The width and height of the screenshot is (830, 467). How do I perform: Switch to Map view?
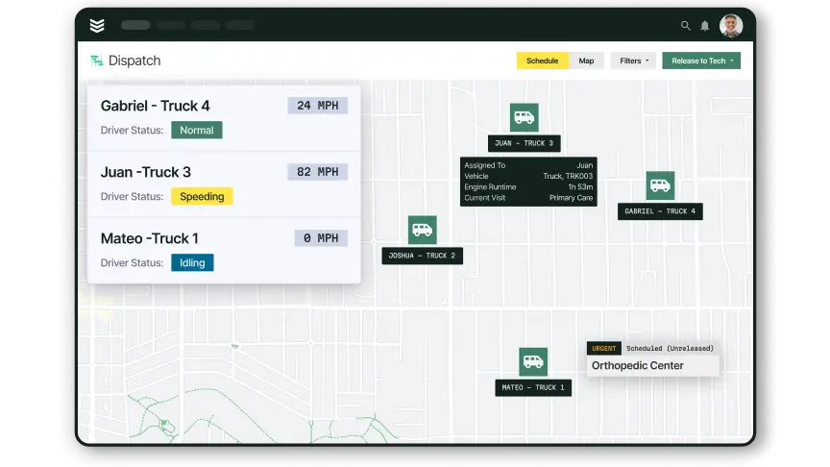pos(586,61)
